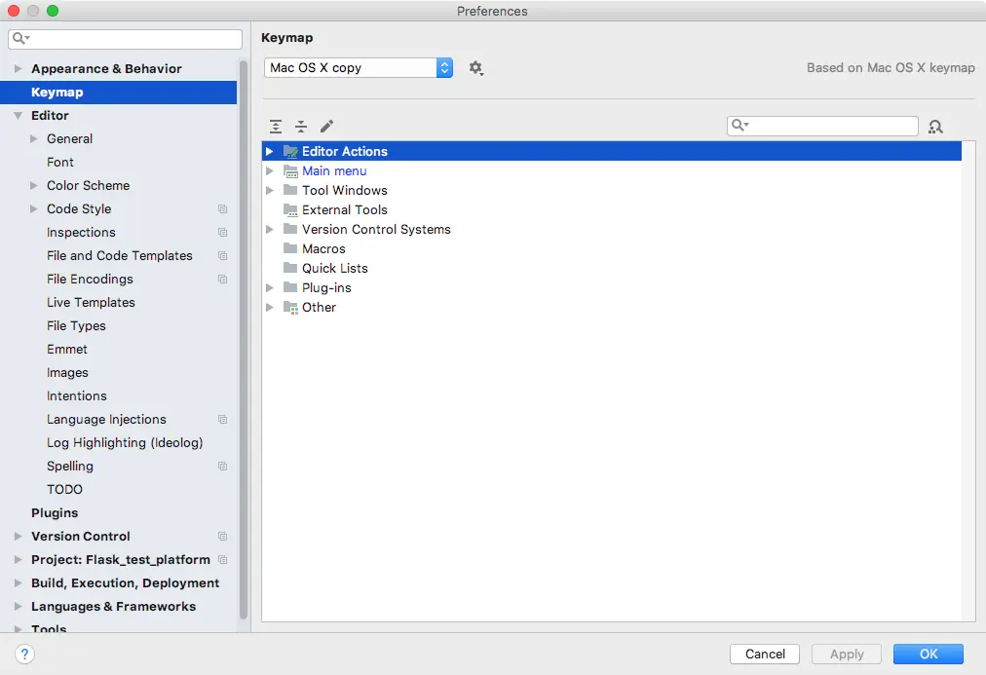Expand Build, Execution, Deployment group arrow
This screenshot has height=675, width=986.
click(x=19, y=582)
